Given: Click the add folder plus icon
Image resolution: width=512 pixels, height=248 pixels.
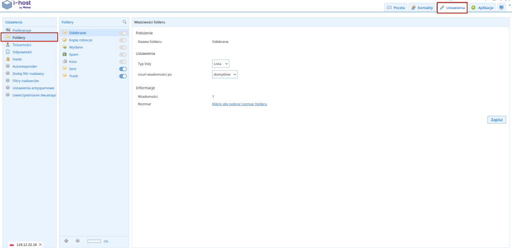Looking at the screenshot, I should [x=66, y=241].
